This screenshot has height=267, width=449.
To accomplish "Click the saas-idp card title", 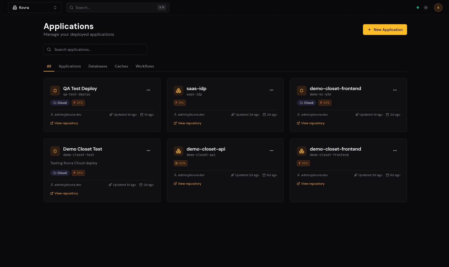I will click(x=196, y=88).
